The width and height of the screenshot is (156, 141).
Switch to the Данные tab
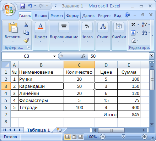tap(88, 16)
